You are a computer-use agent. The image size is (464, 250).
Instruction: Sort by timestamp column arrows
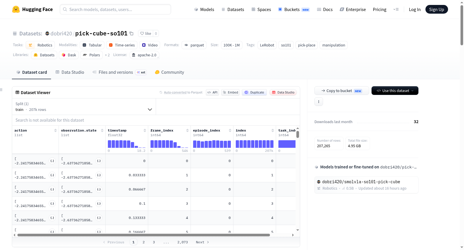[x=145, y=131]
